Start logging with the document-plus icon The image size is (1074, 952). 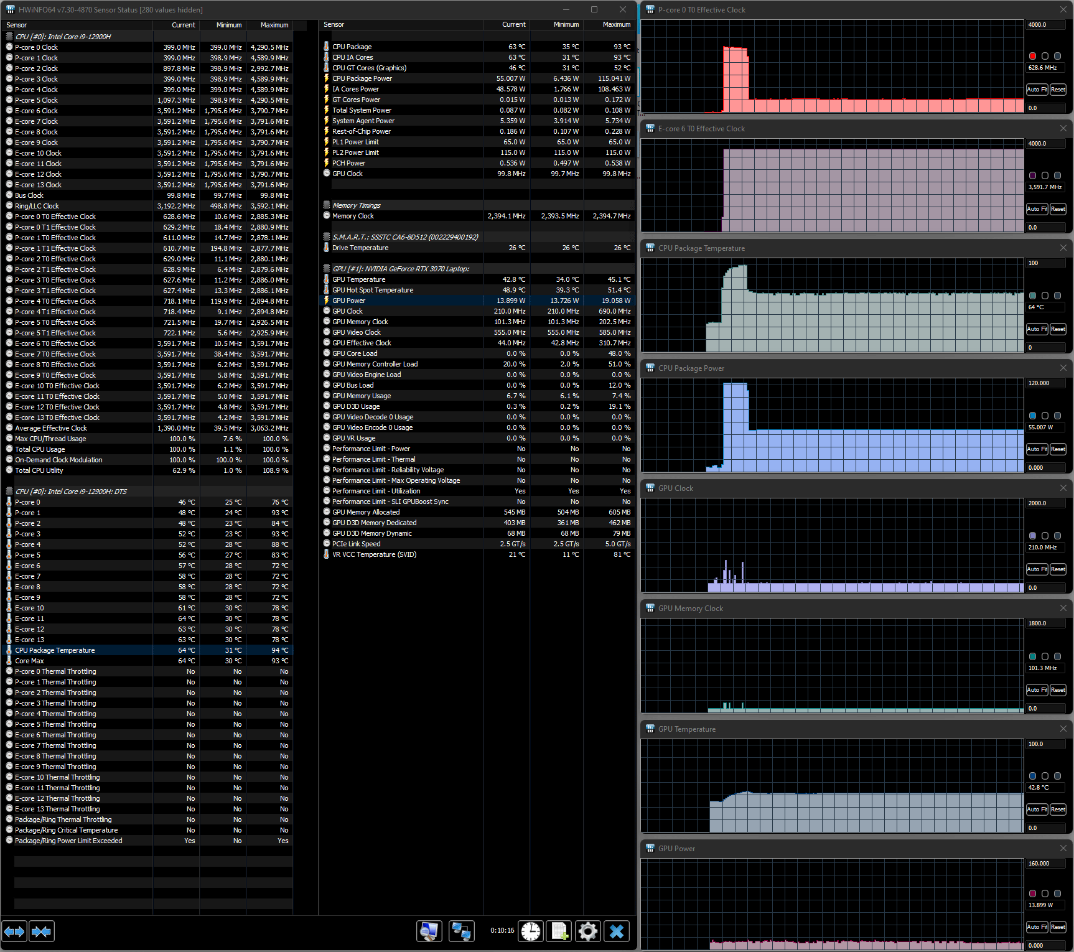[559, 931]
